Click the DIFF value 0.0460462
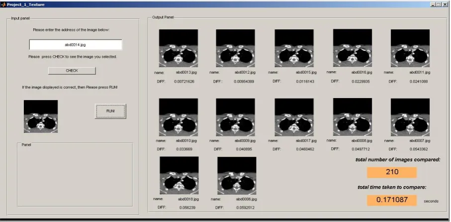451x222 pixels. click(305, 149)
